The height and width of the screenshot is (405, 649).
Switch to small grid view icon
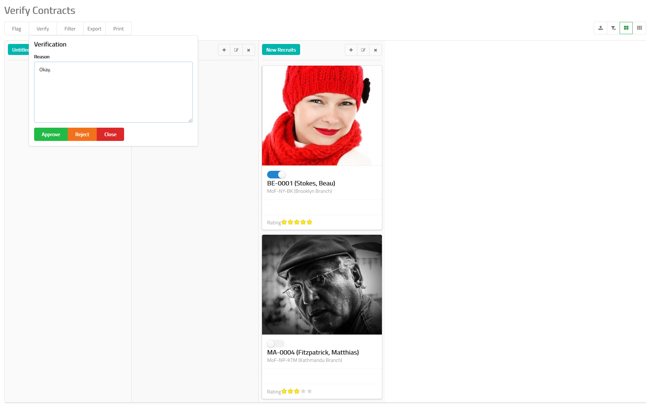point(639,28)
